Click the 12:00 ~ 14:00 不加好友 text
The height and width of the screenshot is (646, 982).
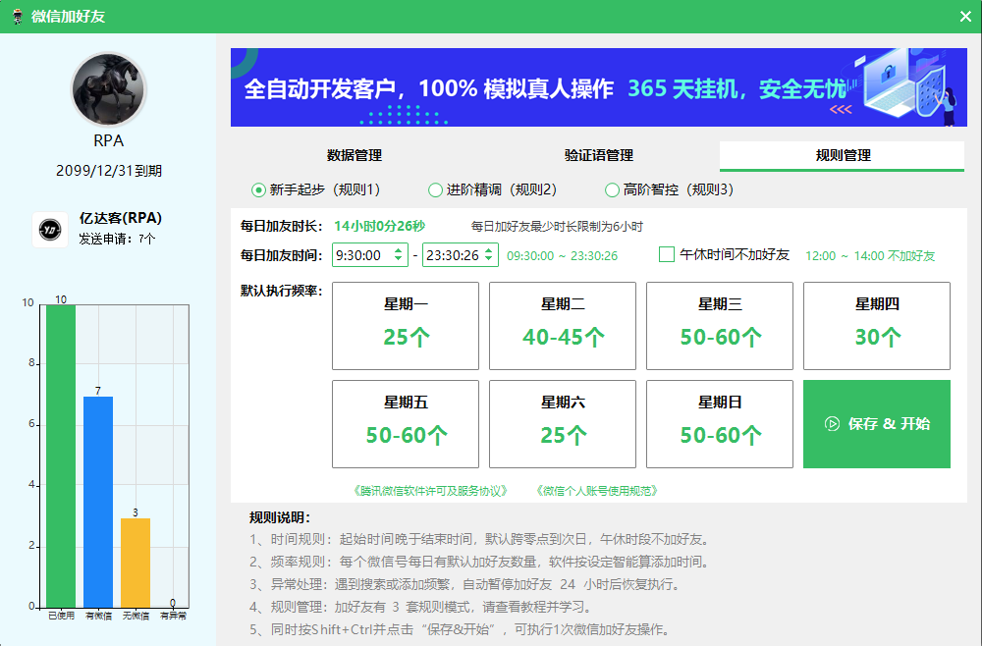click(x=870, y=255)
